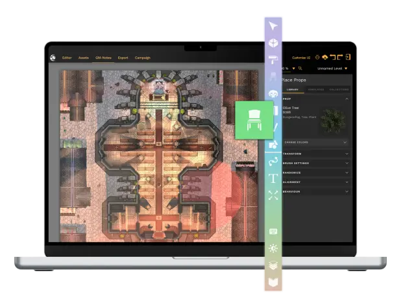Screen dimensions: 401x301
Task: Open the zoom percentage dropdown arrow
Action: (293, 69)
